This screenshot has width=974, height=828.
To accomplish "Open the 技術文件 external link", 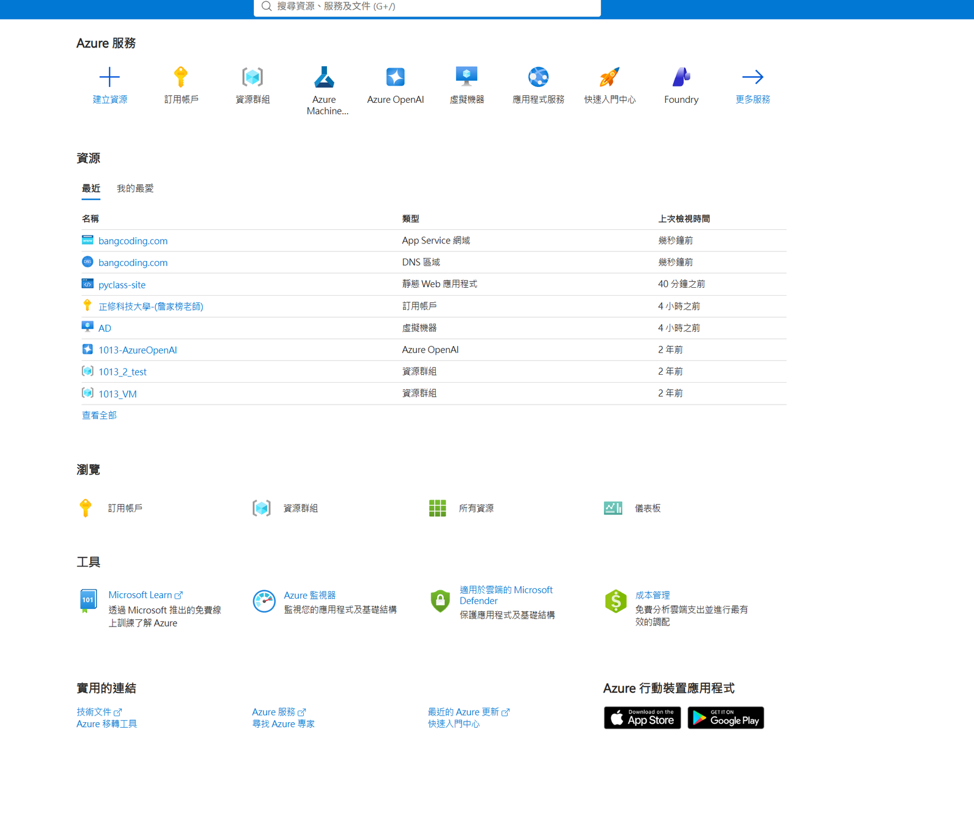I will tap(99, 712).
